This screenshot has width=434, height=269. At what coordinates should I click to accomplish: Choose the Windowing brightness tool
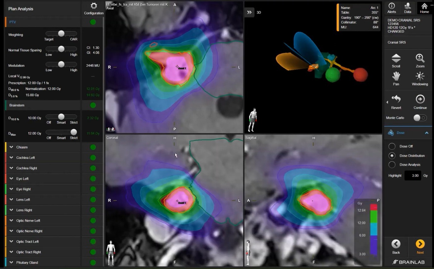tap(420, 77)
